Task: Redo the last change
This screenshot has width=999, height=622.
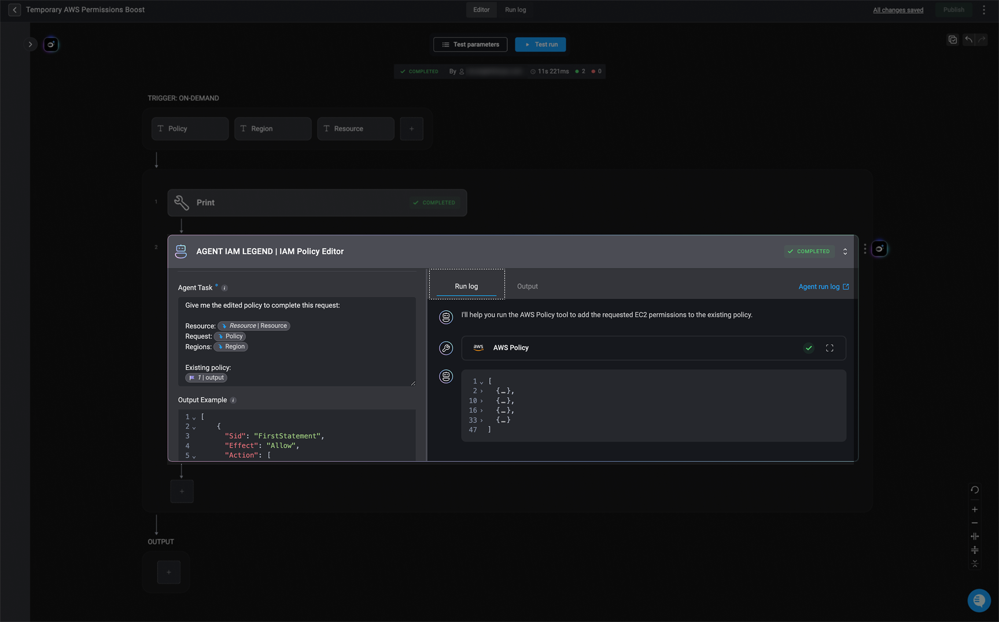Action: (982, 40)
